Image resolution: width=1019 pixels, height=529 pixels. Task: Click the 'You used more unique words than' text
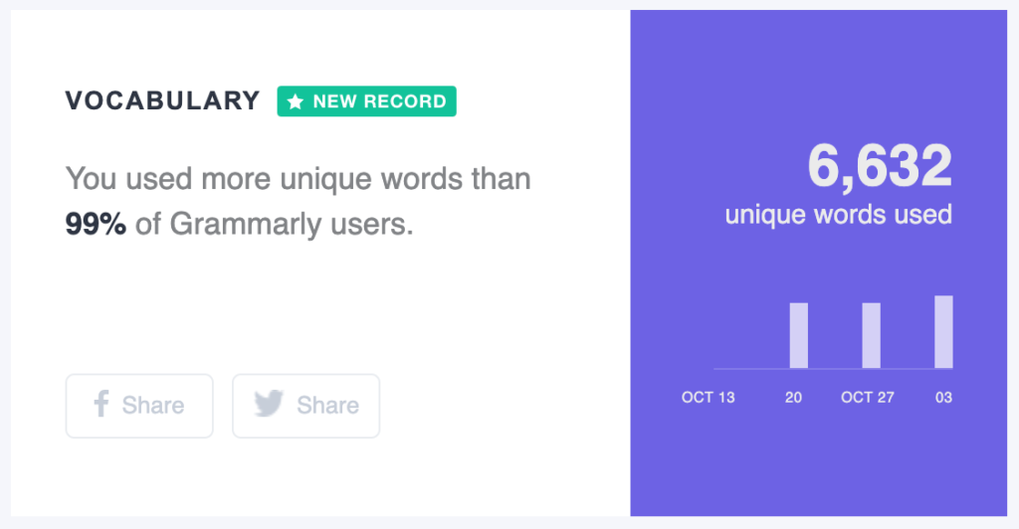pos(298,180)
